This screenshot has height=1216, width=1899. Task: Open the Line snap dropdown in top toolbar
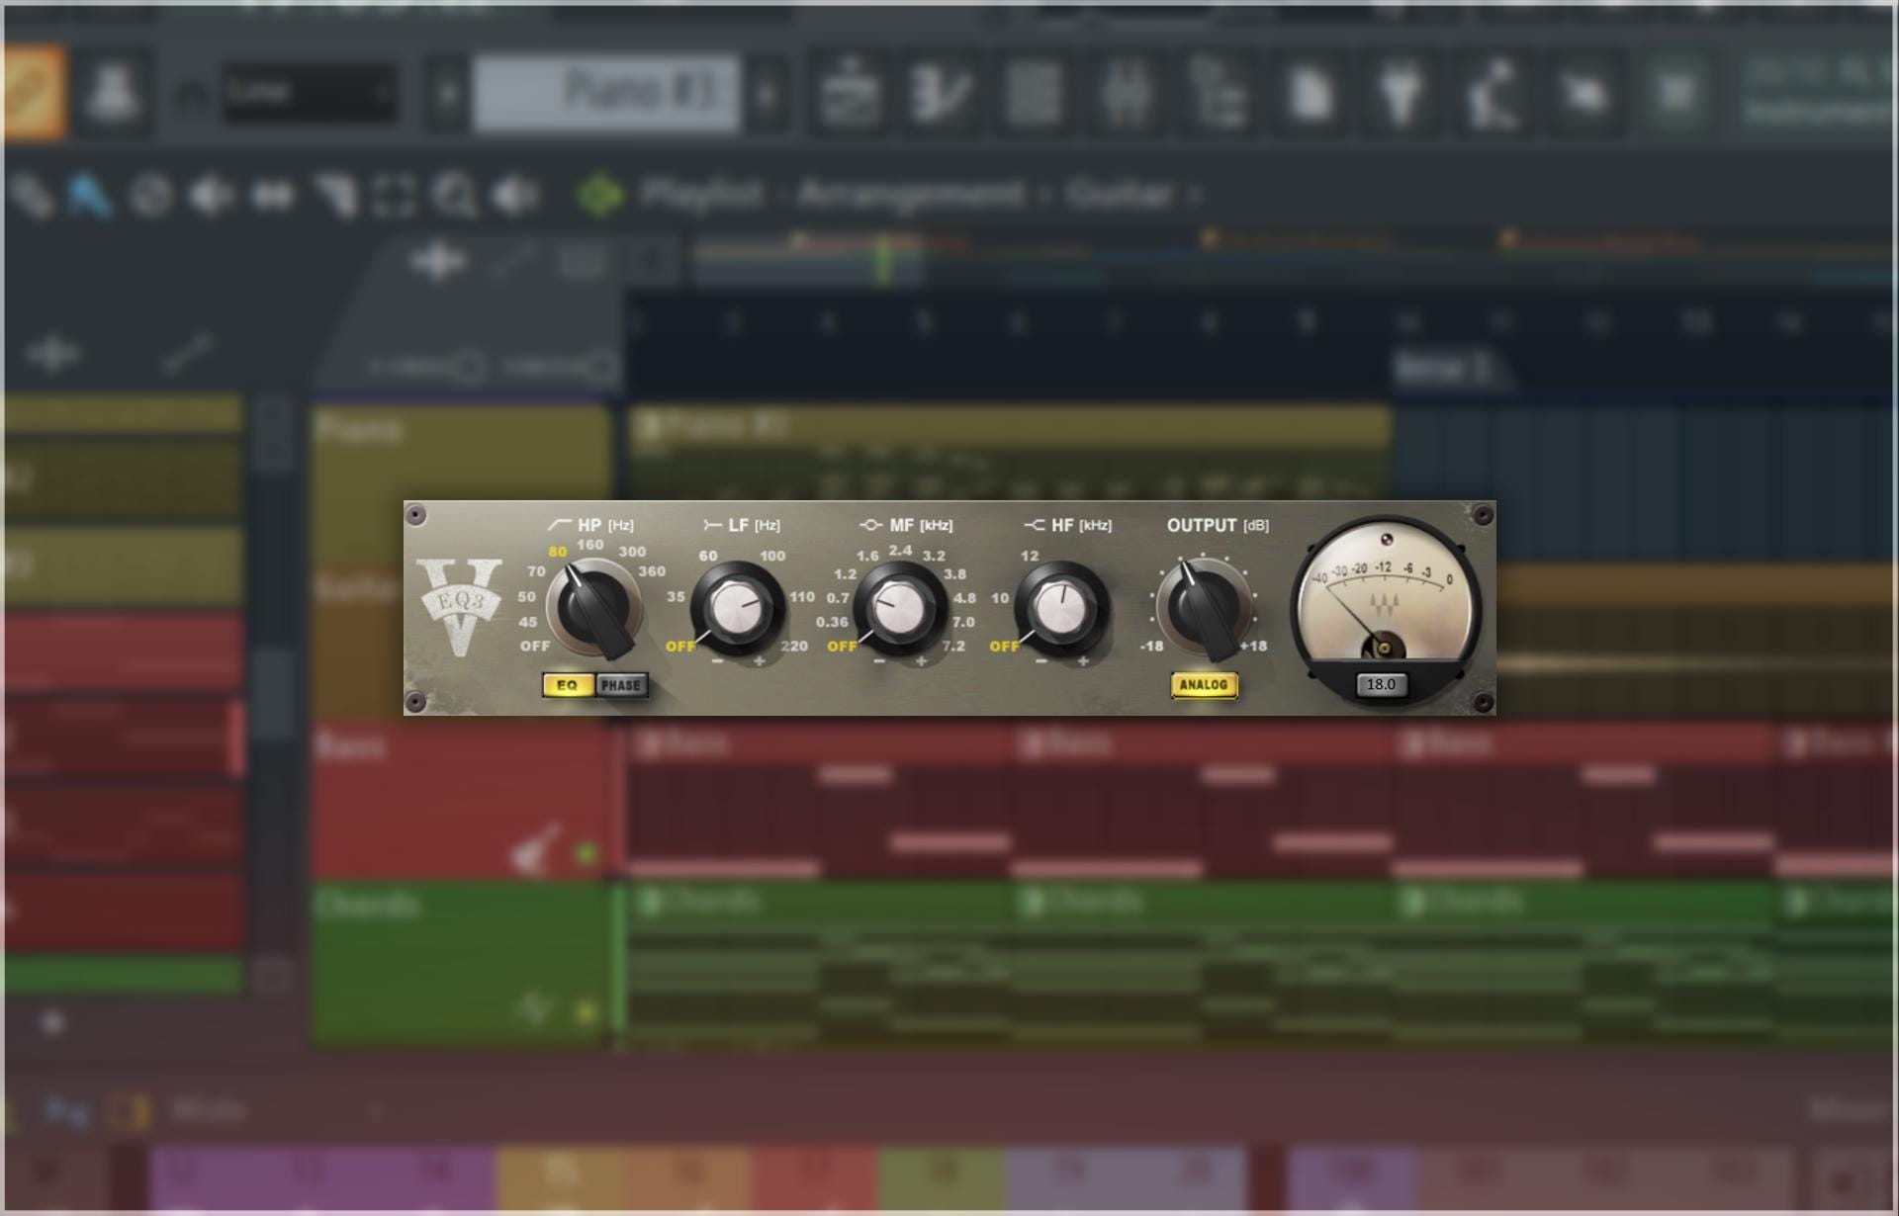(310, 93)
